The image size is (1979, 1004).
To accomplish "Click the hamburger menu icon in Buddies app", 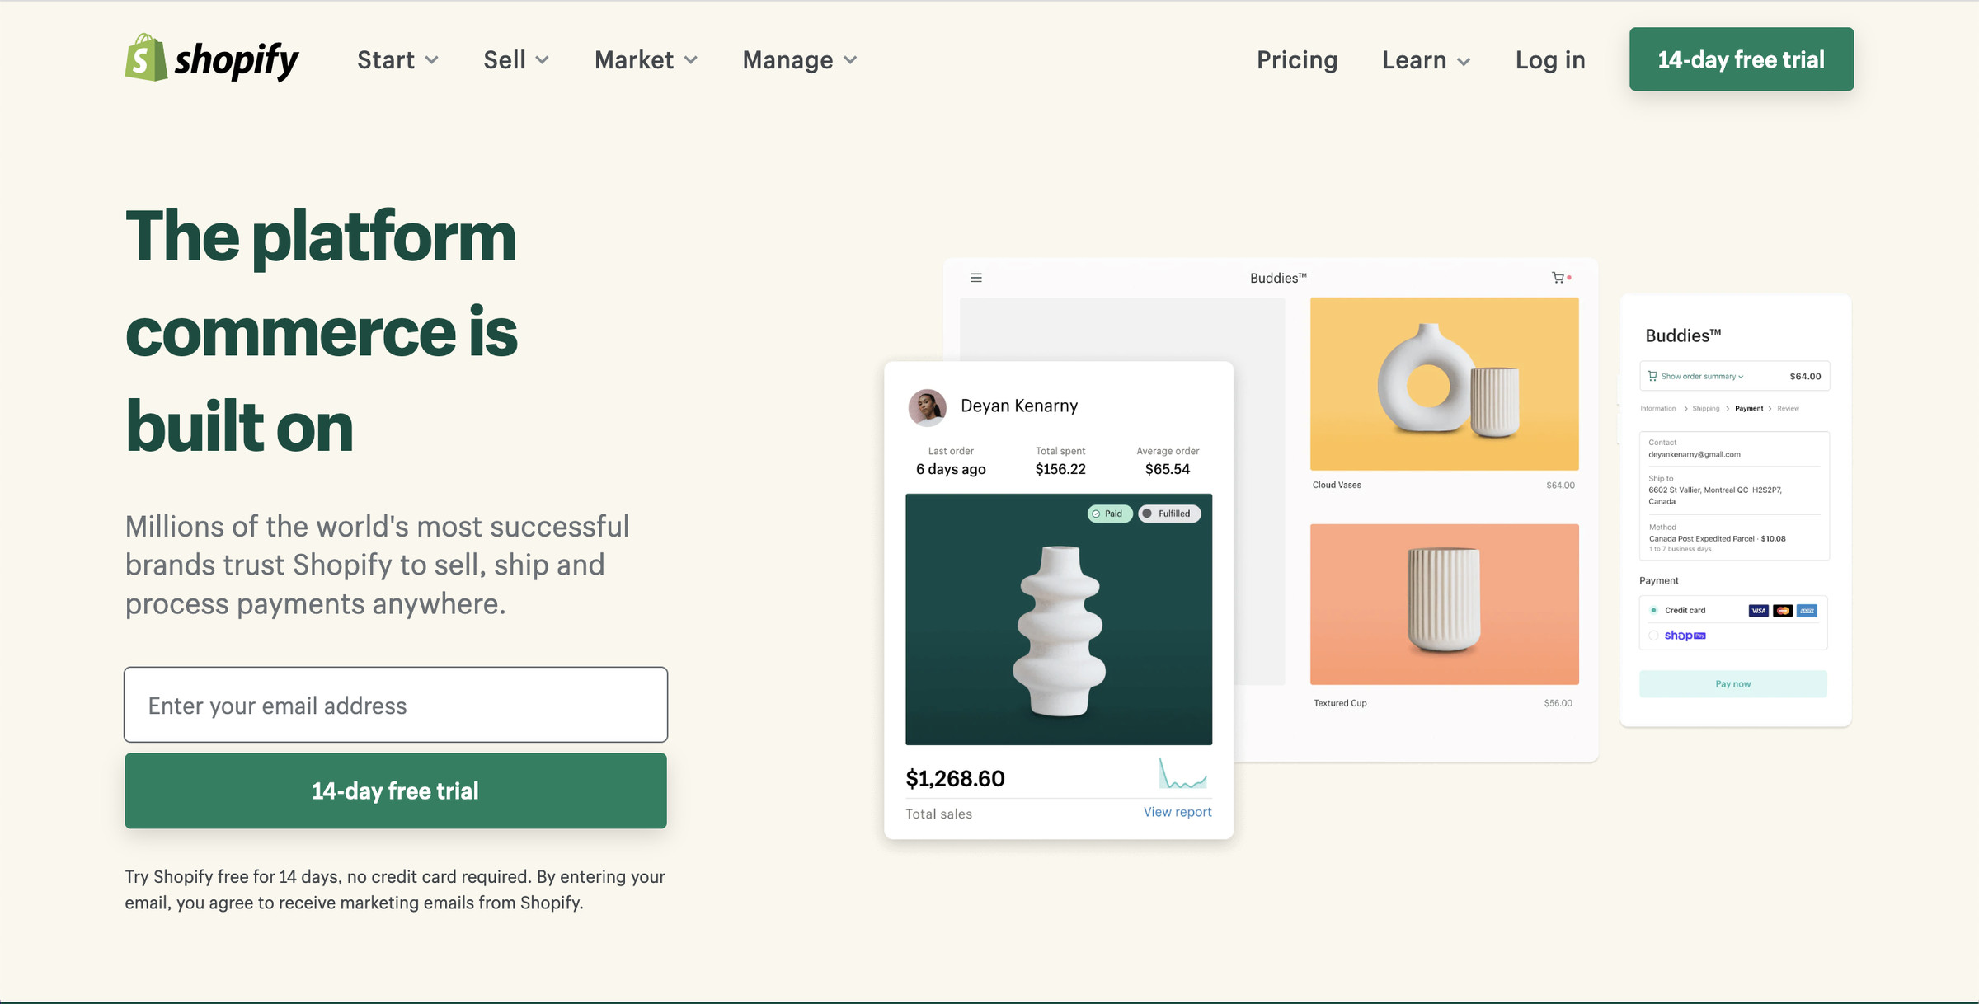I will (977, 277).
